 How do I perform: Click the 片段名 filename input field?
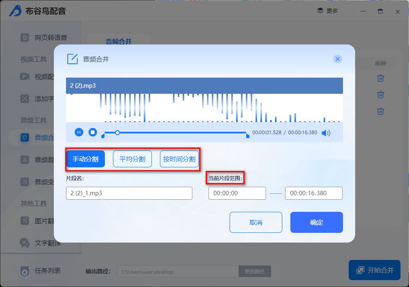pyautogui.click(x=129, y=193)
